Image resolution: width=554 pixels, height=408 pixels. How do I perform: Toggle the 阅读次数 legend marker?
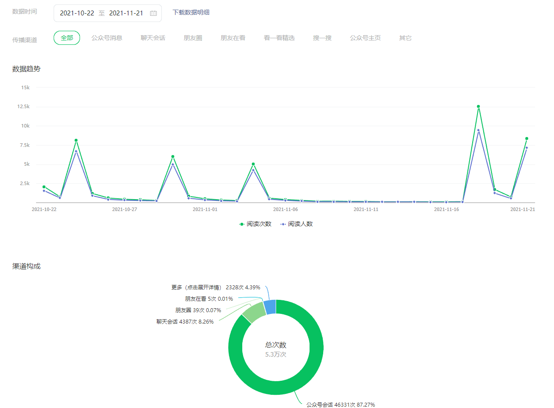point(241,224)
